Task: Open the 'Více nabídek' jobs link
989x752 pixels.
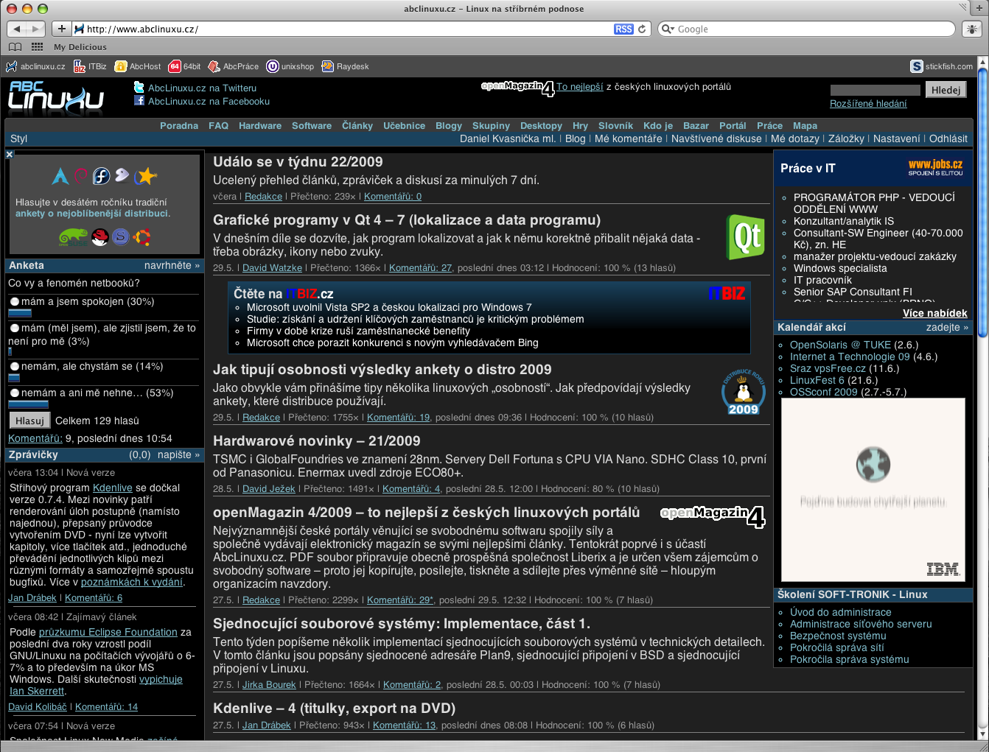Action: 935,313
